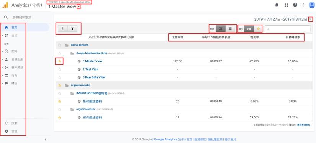Viewport: 316px width, 143px height.
Task: Show all items with 全部 button
Action: [249, 29]
